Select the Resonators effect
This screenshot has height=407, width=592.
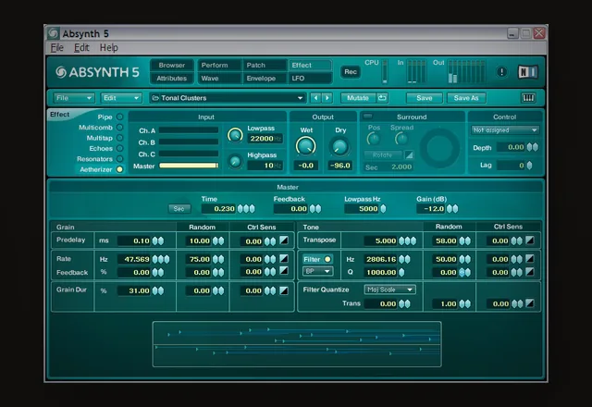tap(119, 159)
